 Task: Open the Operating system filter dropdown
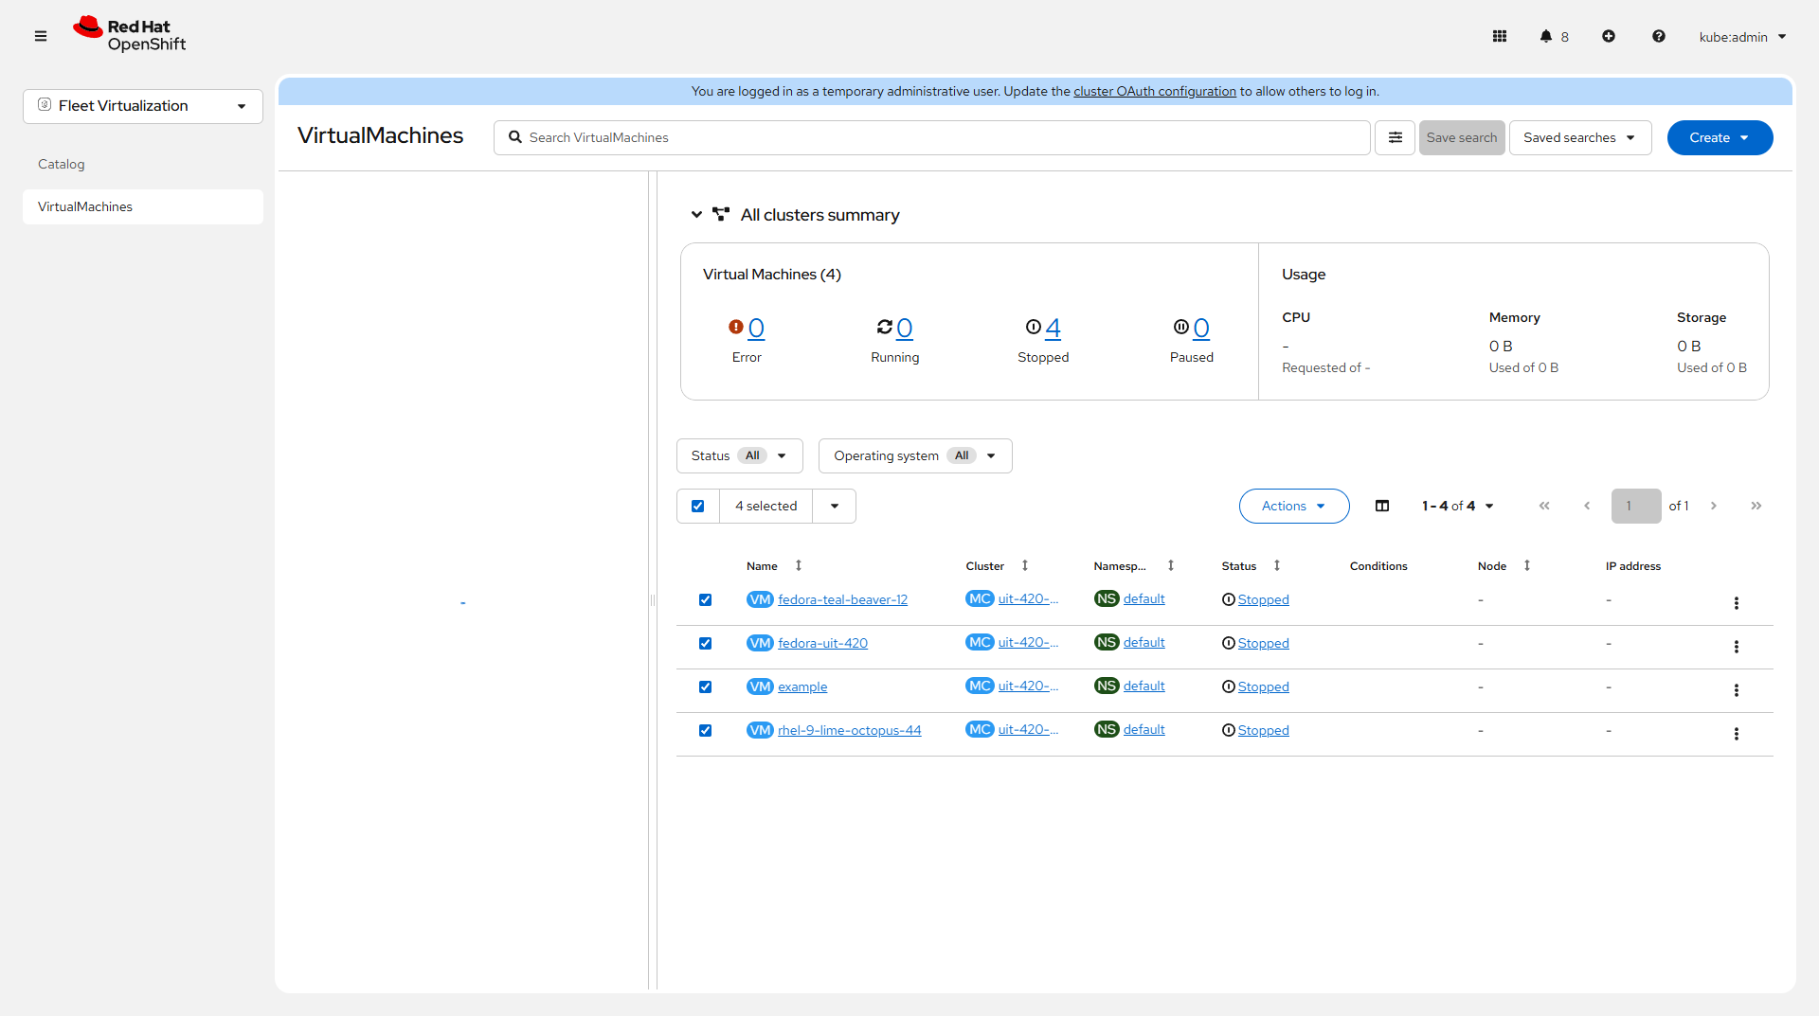914,455
